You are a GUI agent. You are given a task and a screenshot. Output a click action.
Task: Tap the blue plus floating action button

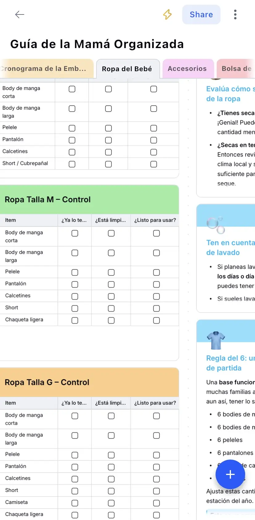click(230, 474)
